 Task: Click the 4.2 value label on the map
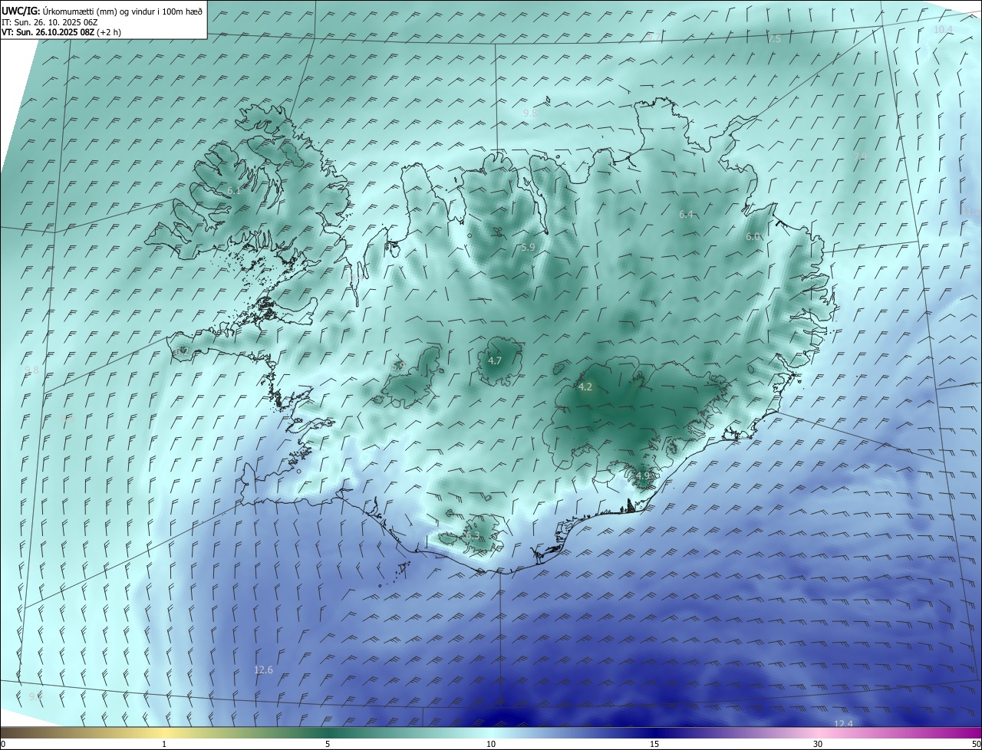click(x=585, y=387)
